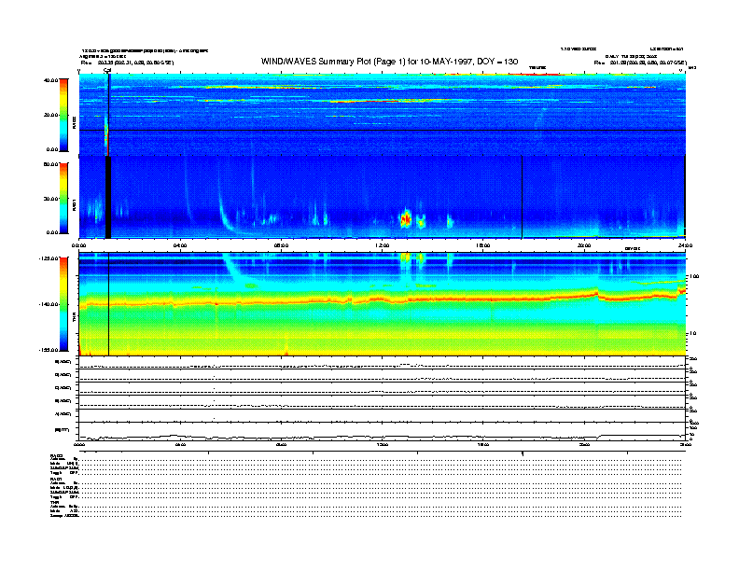This screenshot has width=739, height=571.
Task: Click the solid line trace in the lowest line plot
Action: [383, 437]
